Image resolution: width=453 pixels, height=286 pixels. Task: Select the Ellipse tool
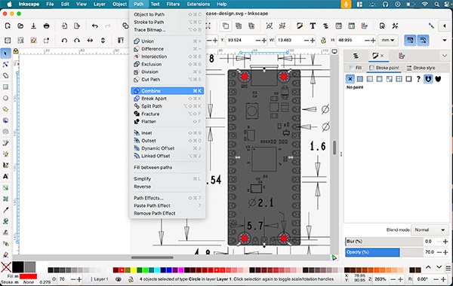5,98
